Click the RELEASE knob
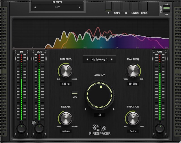The image size is (181, 143). click(x=66, y=118)
